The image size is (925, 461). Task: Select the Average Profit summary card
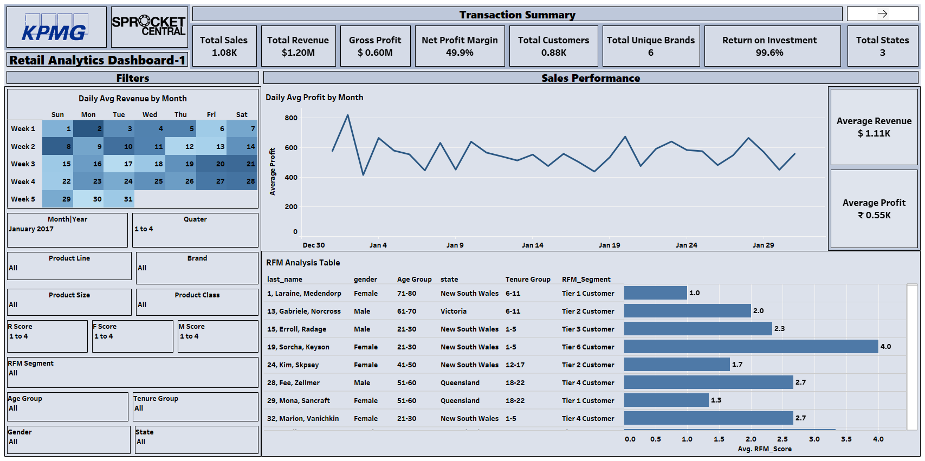coord(874,209)
